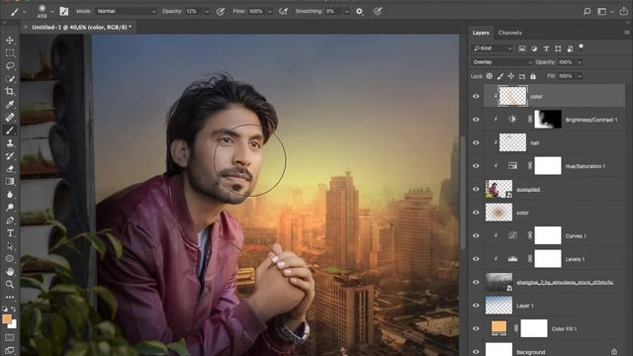The width and height of the screenshot is (633, 356).
Task: Open the layer Fill dropdown arrow
Action: [x=580, y=76]
